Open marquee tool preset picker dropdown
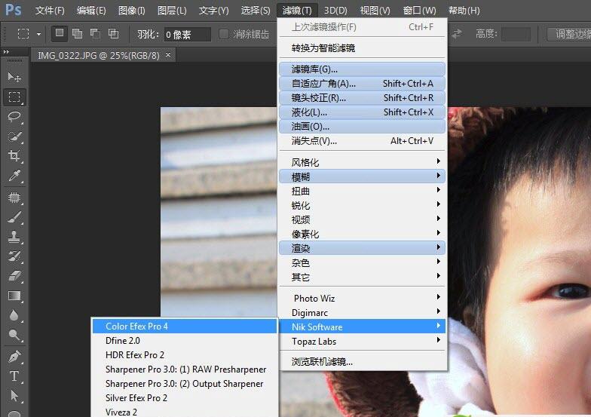Screen dimensions: 591x417 (x=39, y=34)
